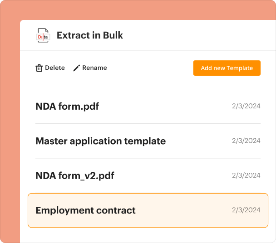The width and height of the screenshot is (276, 243).
Task: Click the date beside Master application template
Action: click(x=246, y=141)
